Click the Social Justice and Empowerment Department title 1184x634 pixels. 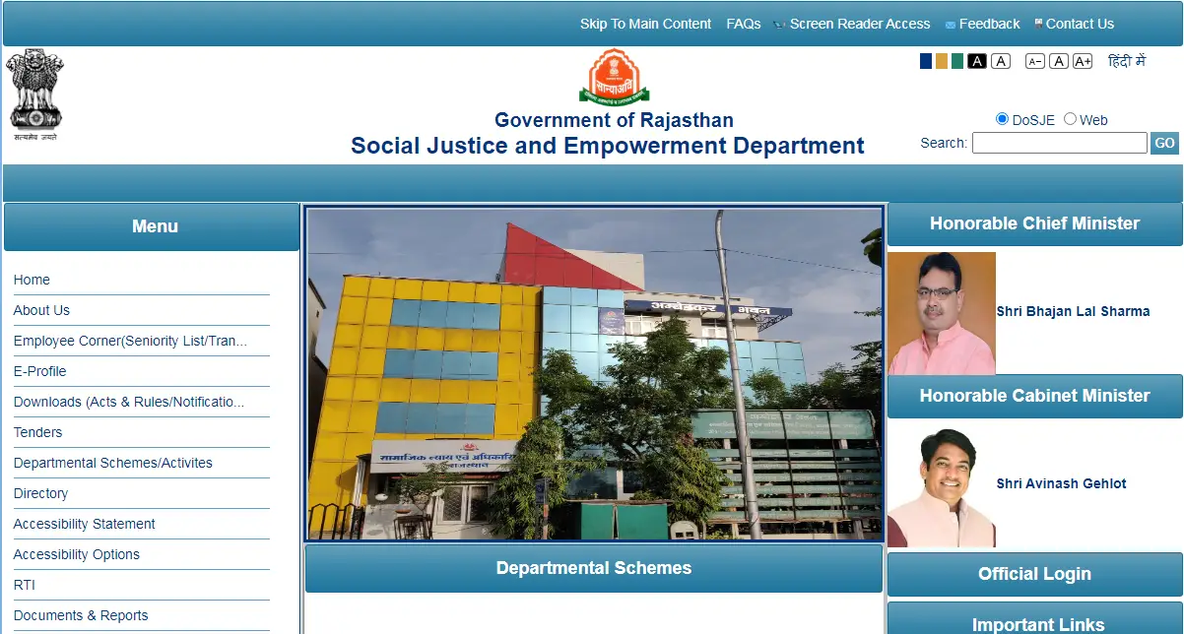608,146
